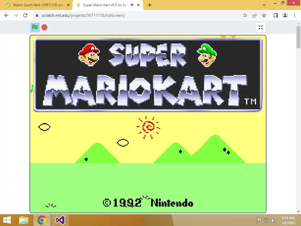Open File Explorer from taskbar
Viewport: 301px width, 226px height.
click(x=24, y=220)
